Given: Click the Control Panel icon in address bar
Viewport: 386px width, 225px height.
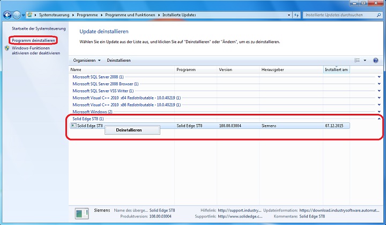Looking at the screenshot, I should click(x=30, y=15).
